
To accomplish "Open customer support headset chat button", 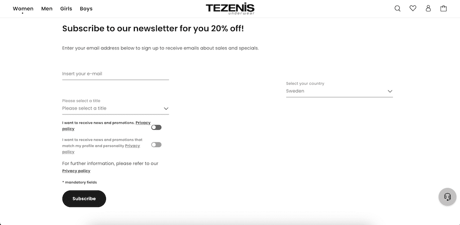I will pos(447,197).
